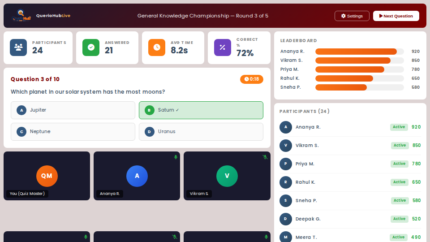430x242 pixels.
Task: Click participant score 520 for Deepak G.
Action: click(416, 219)
